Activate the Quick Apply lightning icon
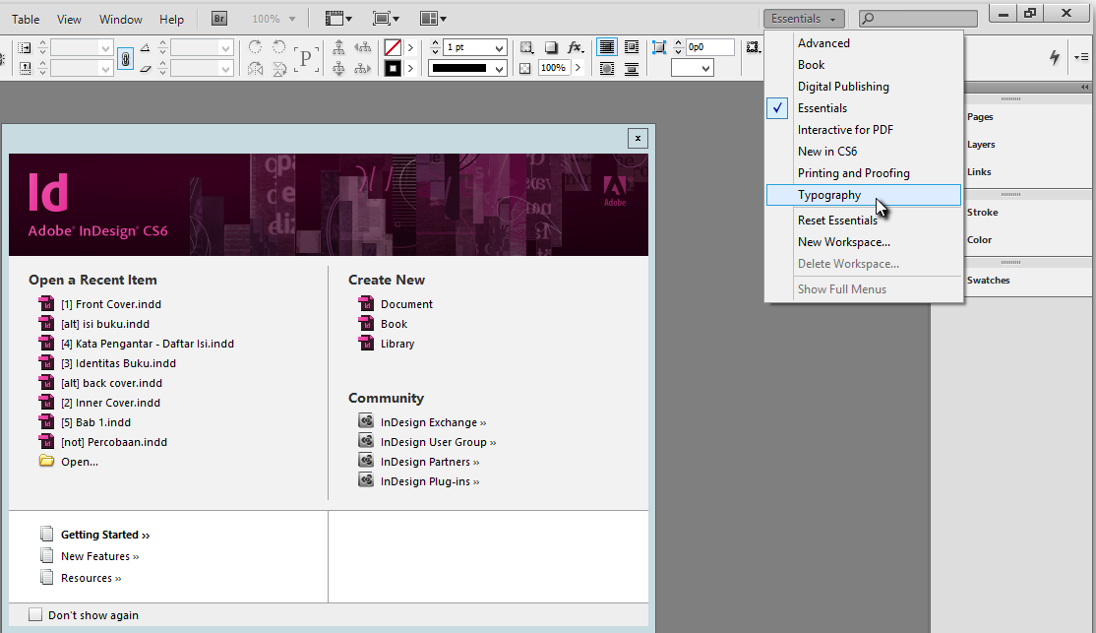This screenshot has width=1096, height=633. pos(1054,57)
